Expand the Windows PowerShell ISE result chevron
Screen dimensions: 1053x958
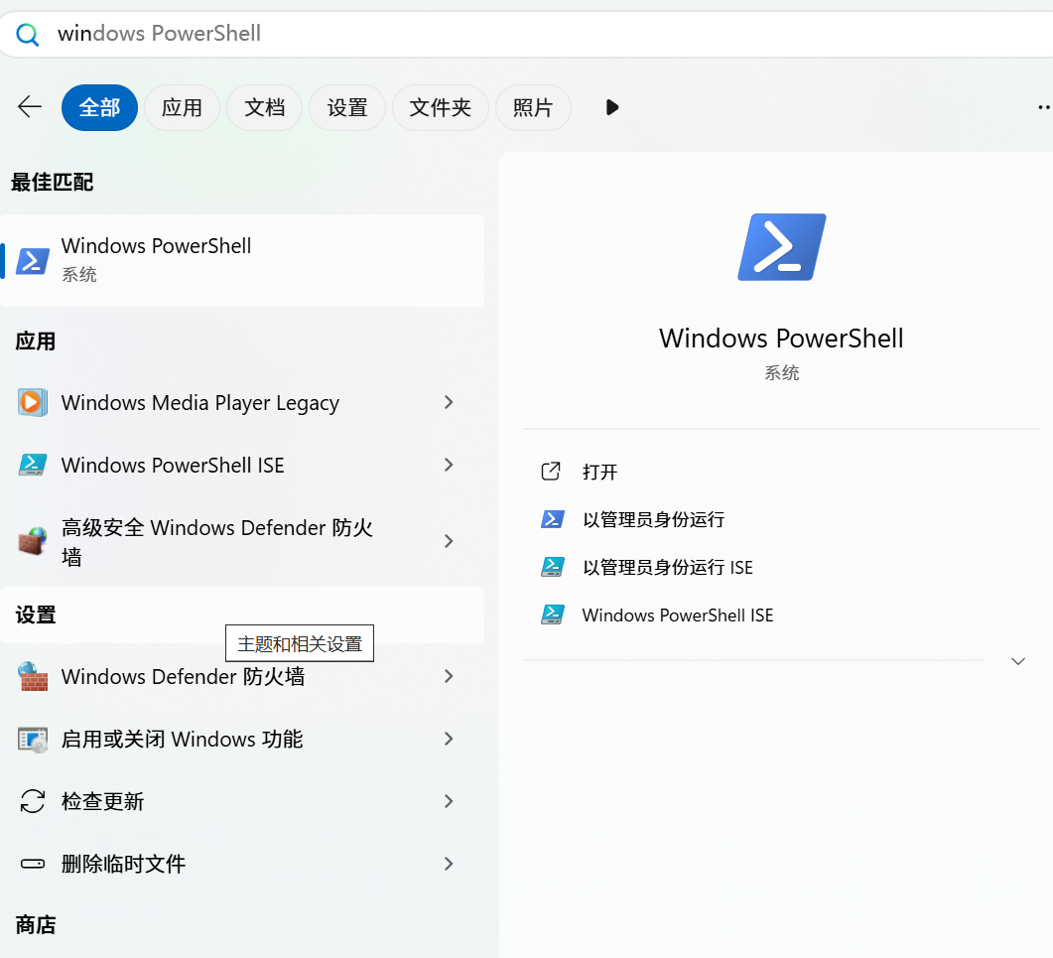pos(449,465)
